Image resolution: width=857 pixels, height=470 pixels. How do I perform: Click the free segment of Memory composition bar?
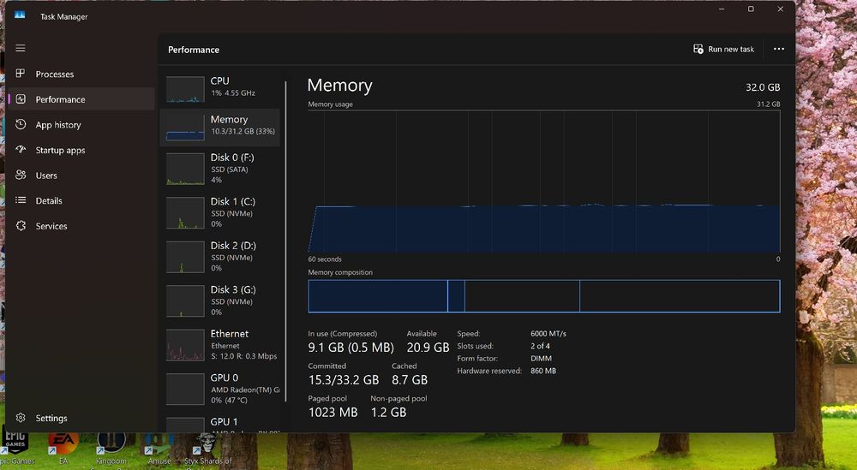coord(680,296)
